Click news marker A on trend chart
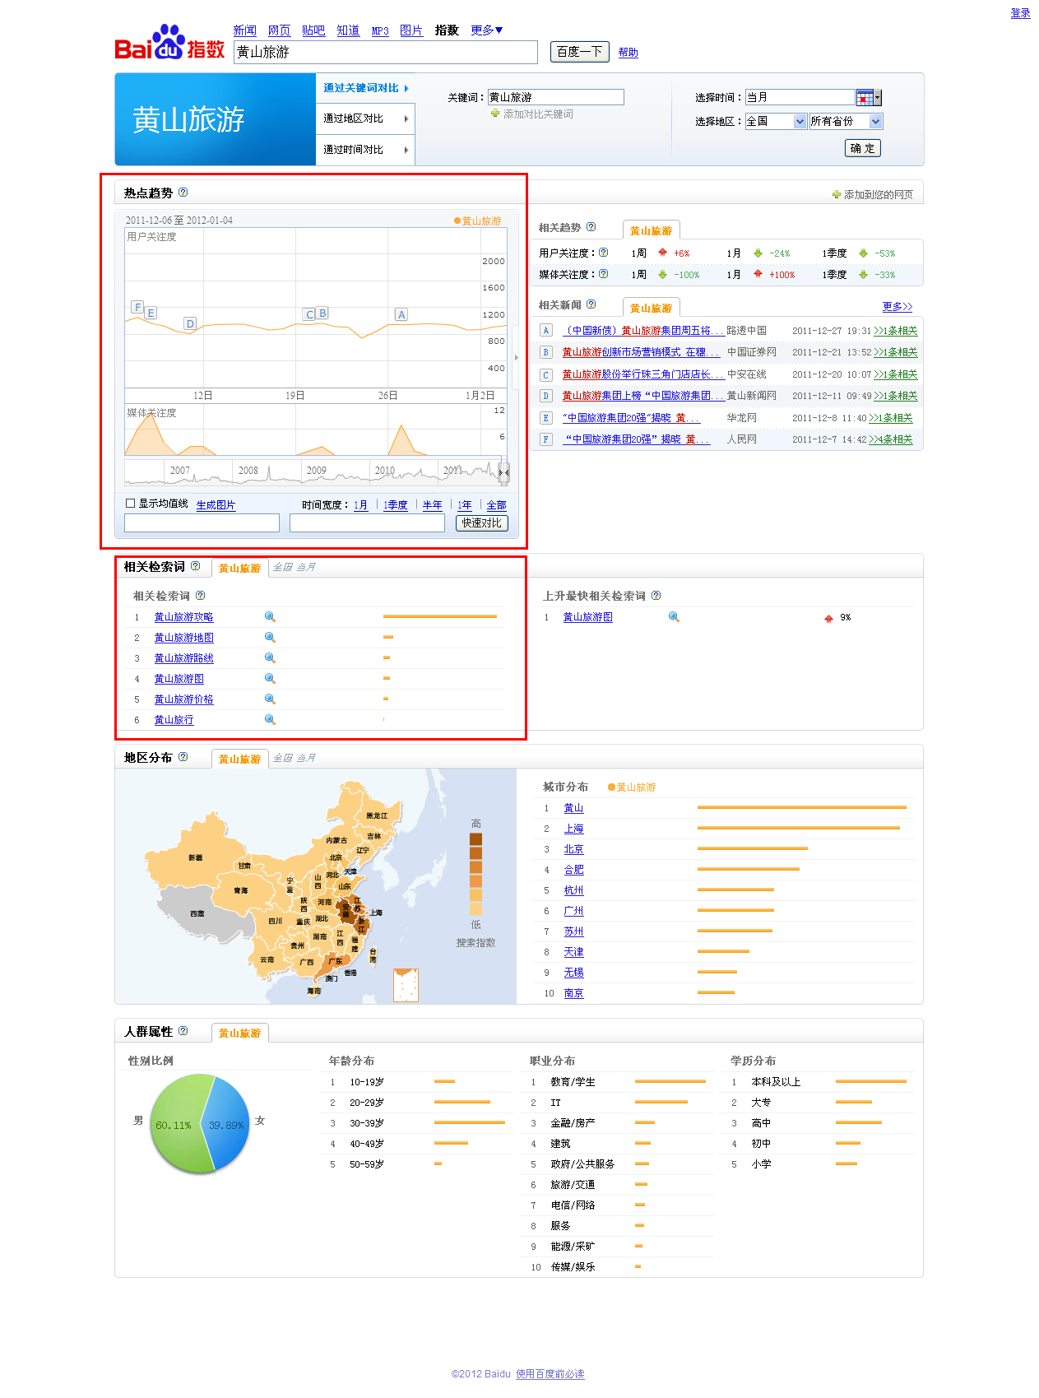 pyautogui.click(x=401, y=314)
